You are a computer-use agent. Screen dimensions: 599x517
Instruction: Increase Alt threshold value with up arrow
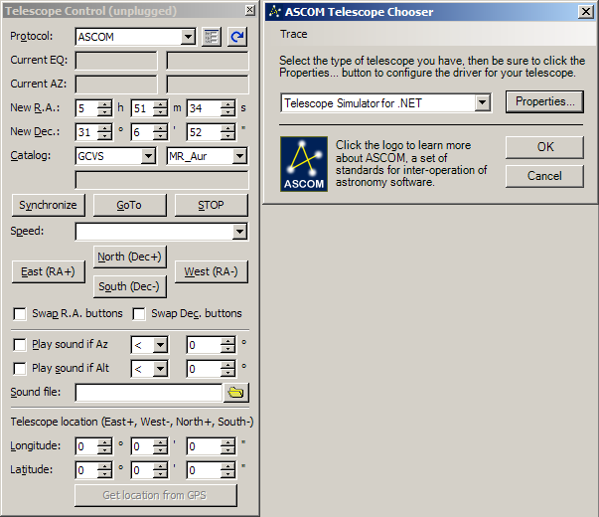coord(227,365)
